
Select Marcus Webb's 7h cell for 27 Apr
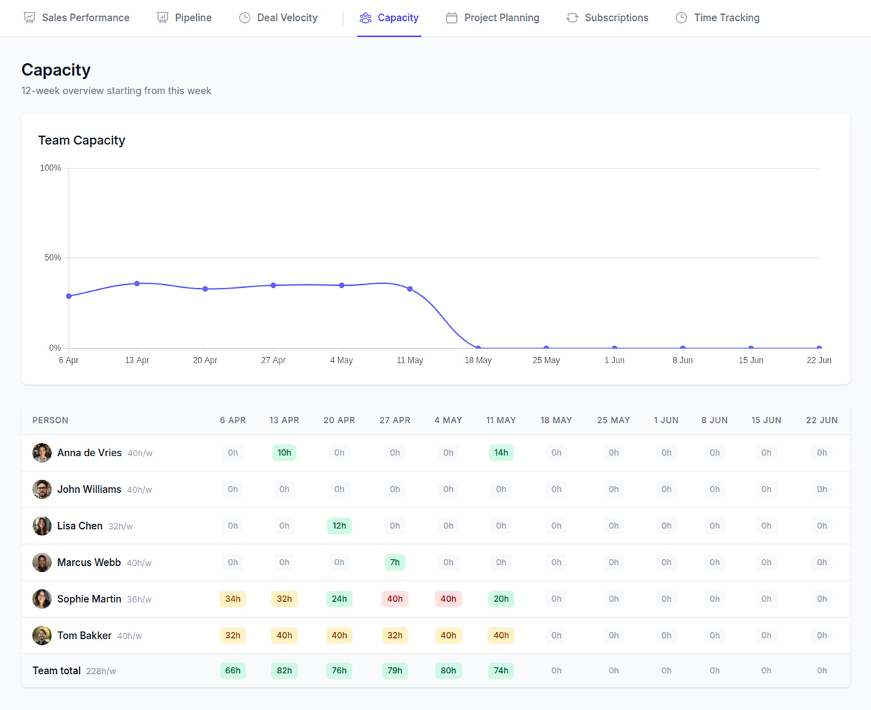tap(395, 562)
